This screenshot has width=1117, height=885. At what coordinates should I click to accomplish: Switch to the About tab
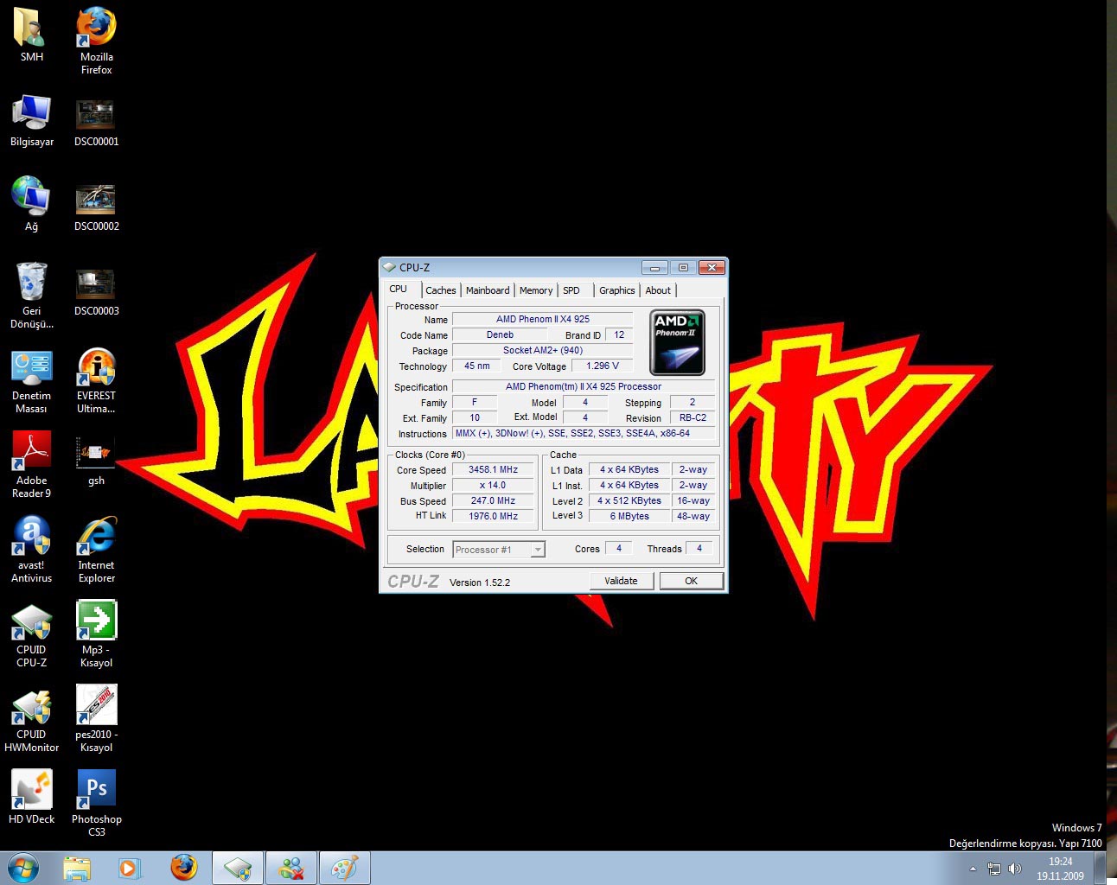pos(658,290)
